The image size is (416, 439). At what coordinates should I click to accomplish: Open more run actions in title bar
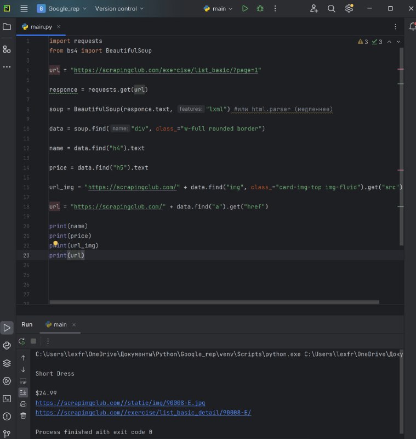(275, 9)
